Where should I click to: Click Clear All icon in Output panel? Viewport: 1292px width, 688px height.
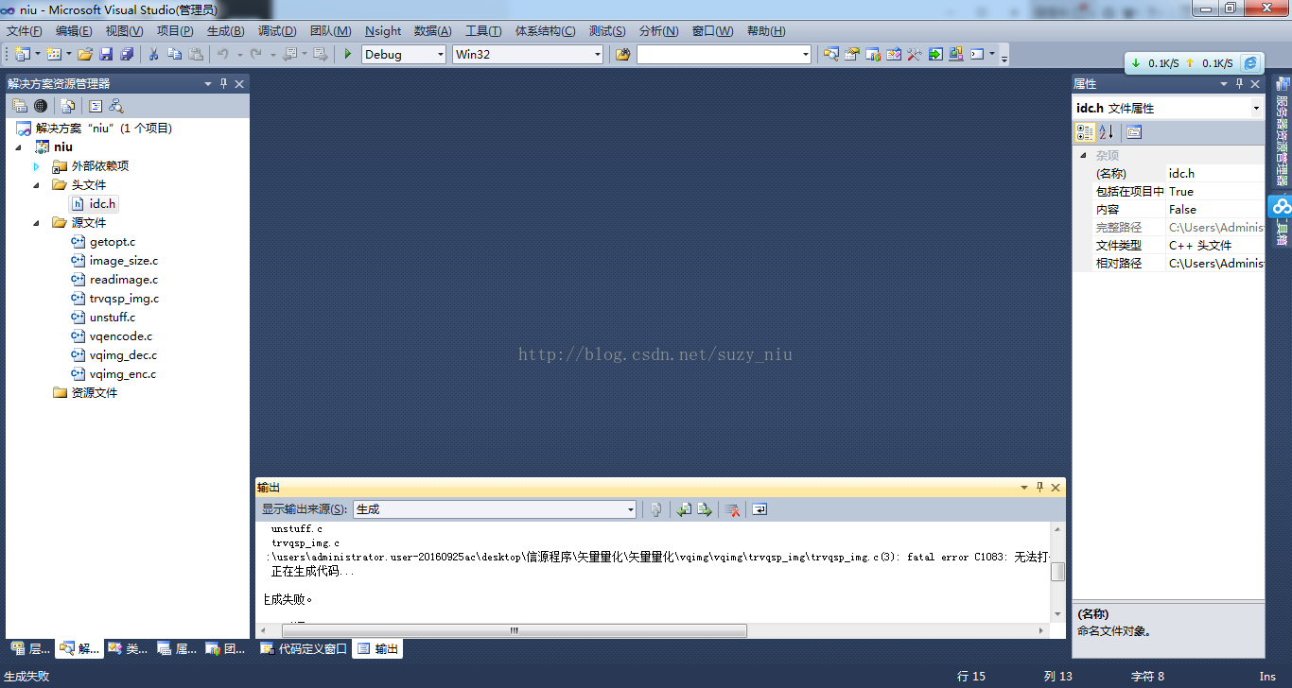tap(732, 509)
